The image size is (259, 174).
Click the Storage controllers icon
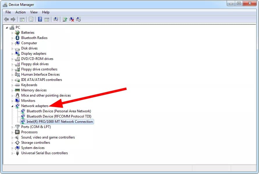coord(17,143)
